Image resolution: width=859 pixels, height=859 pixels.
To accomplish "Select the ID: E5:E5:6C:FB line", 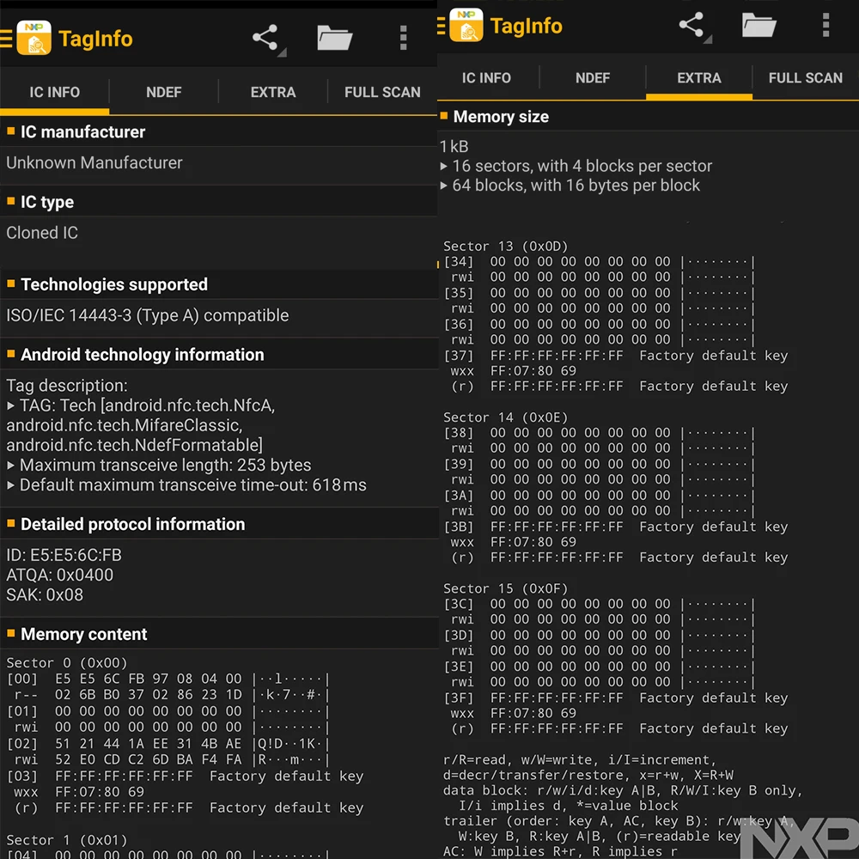I will click(64, 555).
